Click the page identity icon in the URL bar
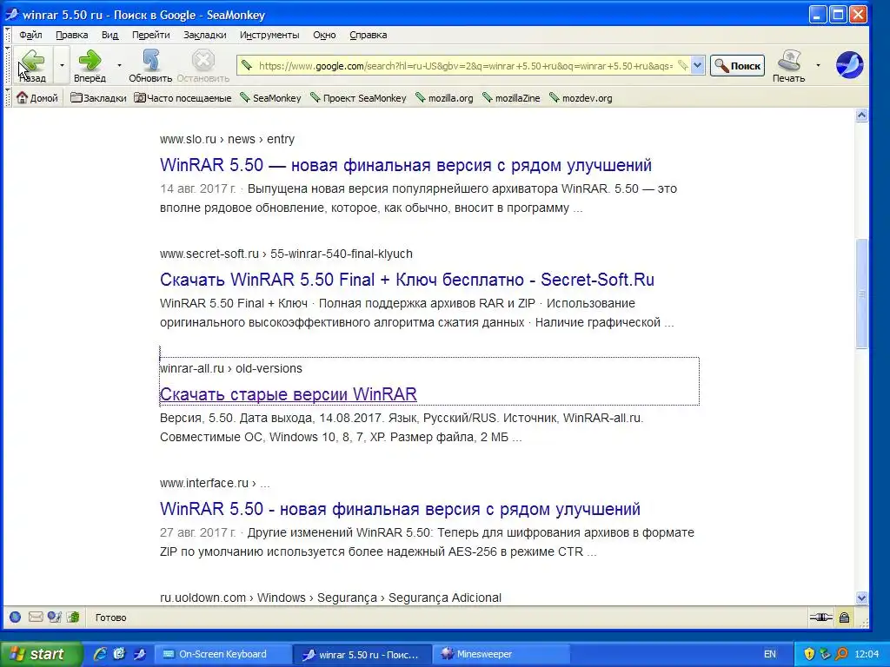The height and width of the screenshot is (667, 890). pos(246,65)
